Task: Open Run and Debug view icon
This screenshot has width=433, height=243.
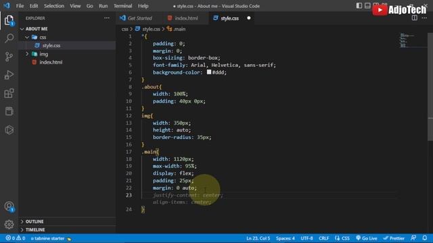Action: [9, 75]
